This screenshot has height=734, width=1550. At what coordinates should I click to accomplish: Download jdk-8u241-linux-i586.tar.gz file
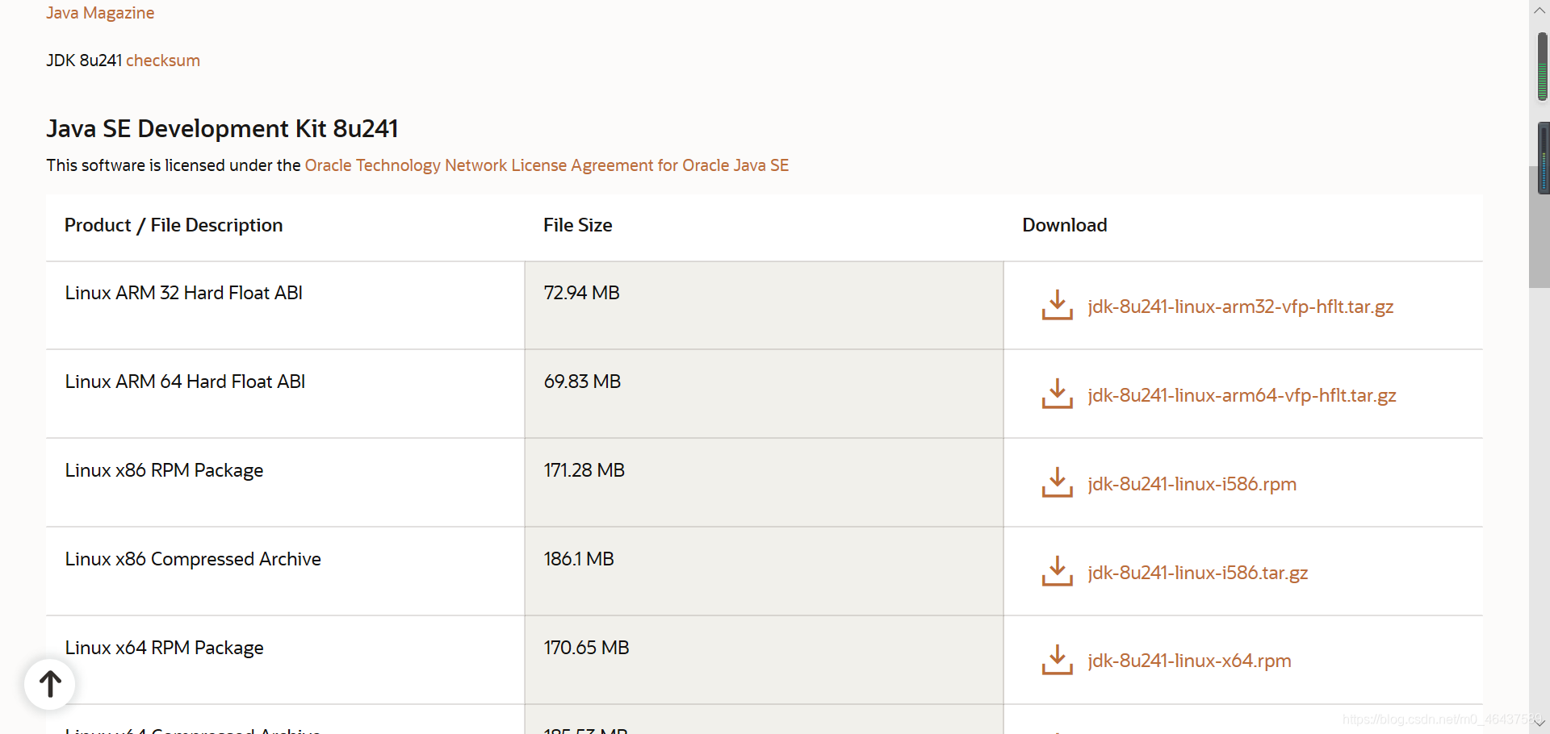tap(1197, 573)
